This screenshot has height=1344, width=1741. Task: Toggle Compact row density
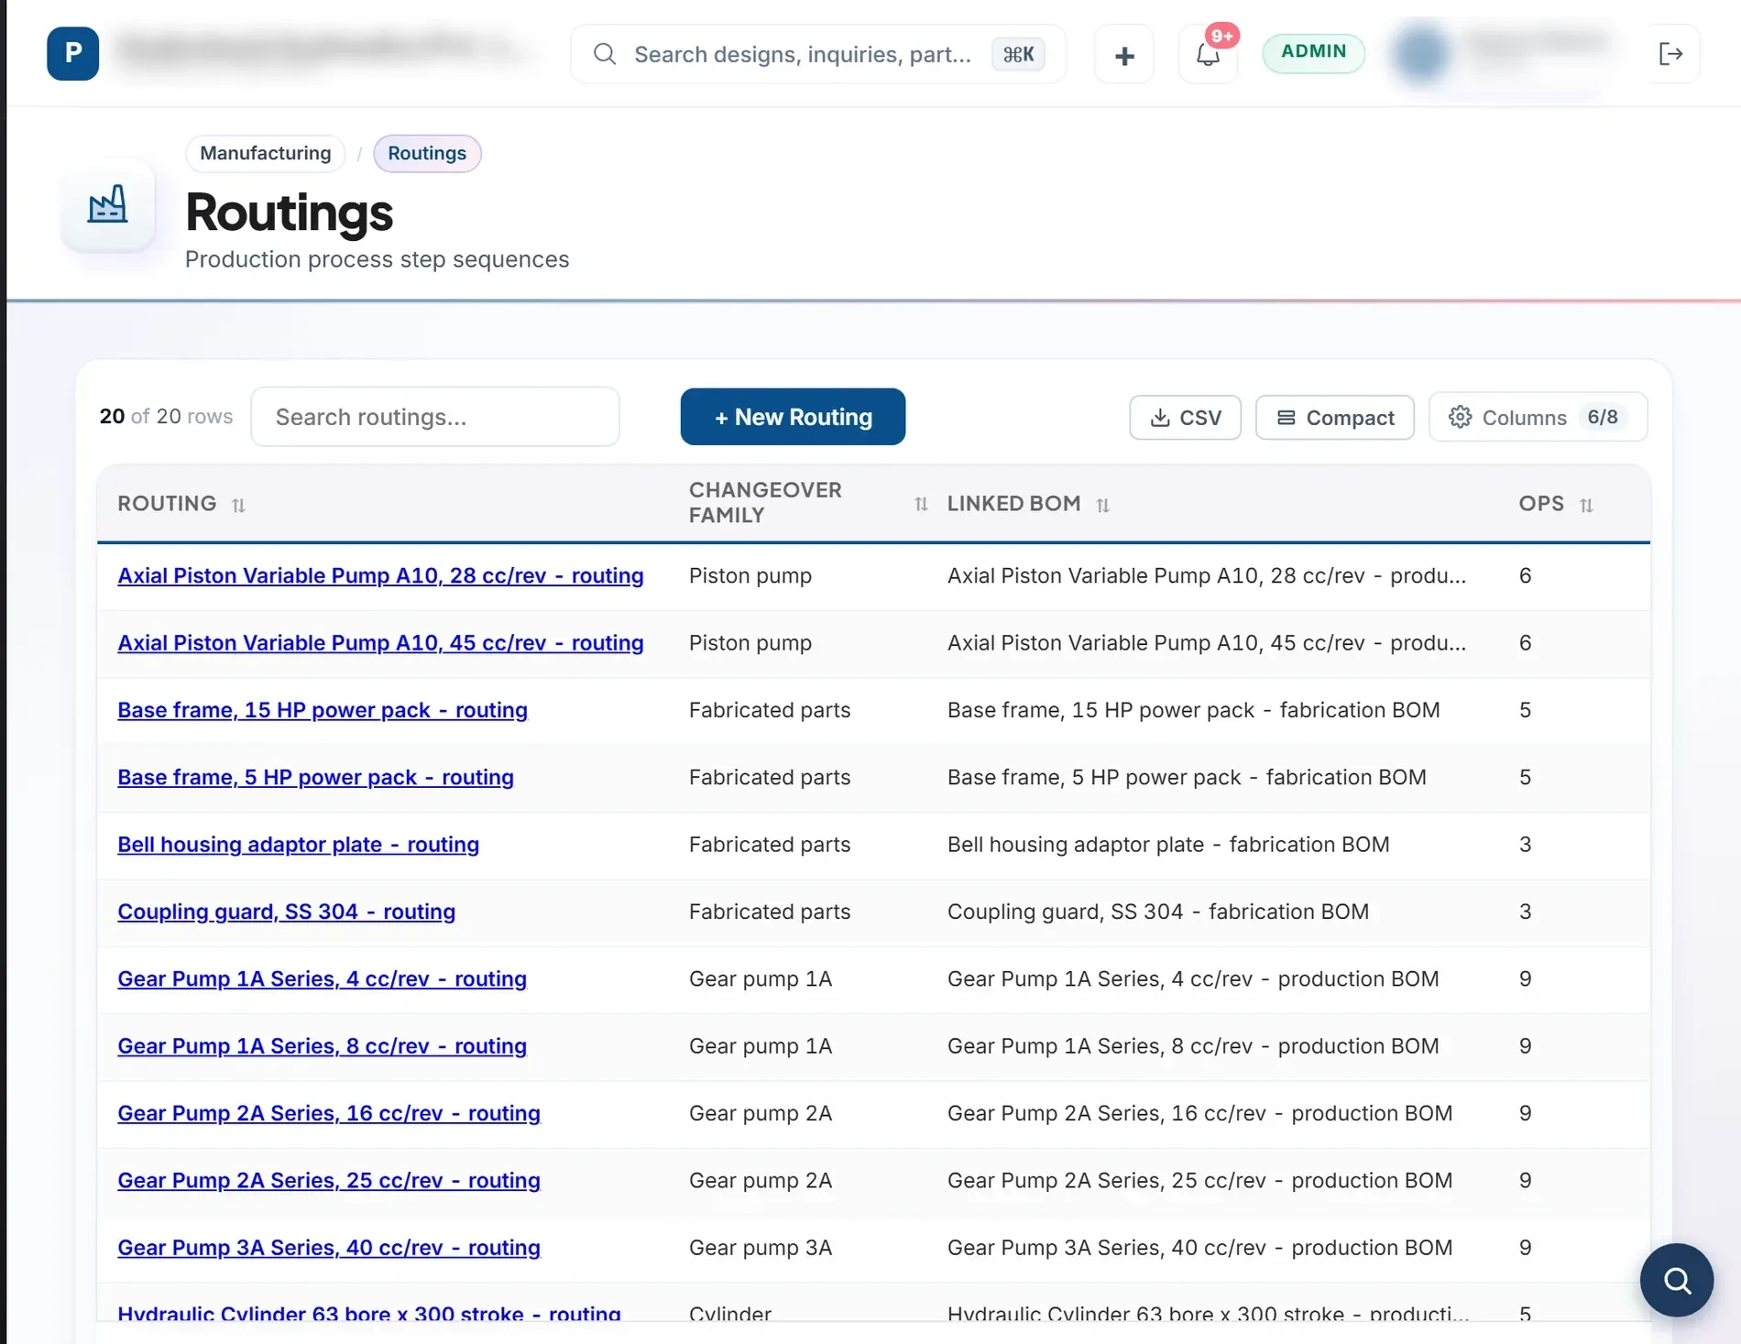pos(1335,418)
